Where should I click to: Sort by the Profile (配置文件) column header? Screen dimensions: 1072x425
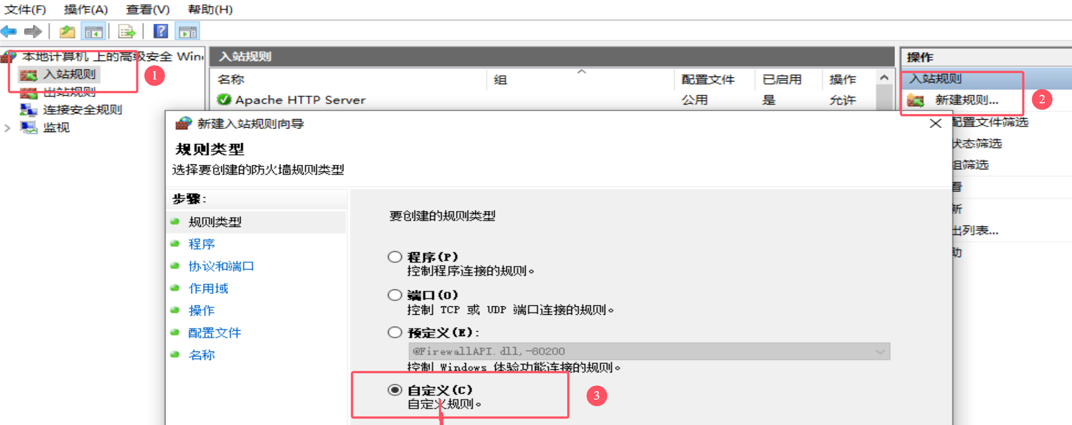[x=708, y=79]
